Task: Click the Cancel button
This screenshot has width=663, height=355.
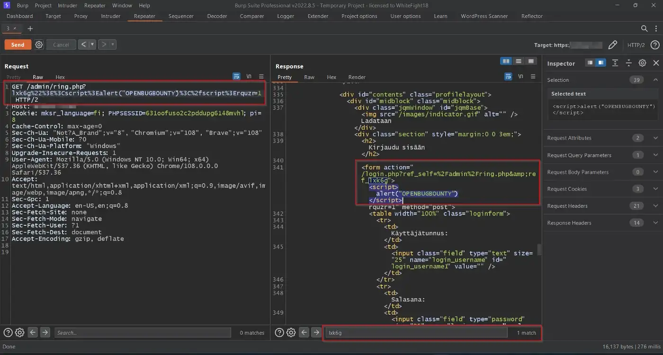Action: click(x=61, y=44)
